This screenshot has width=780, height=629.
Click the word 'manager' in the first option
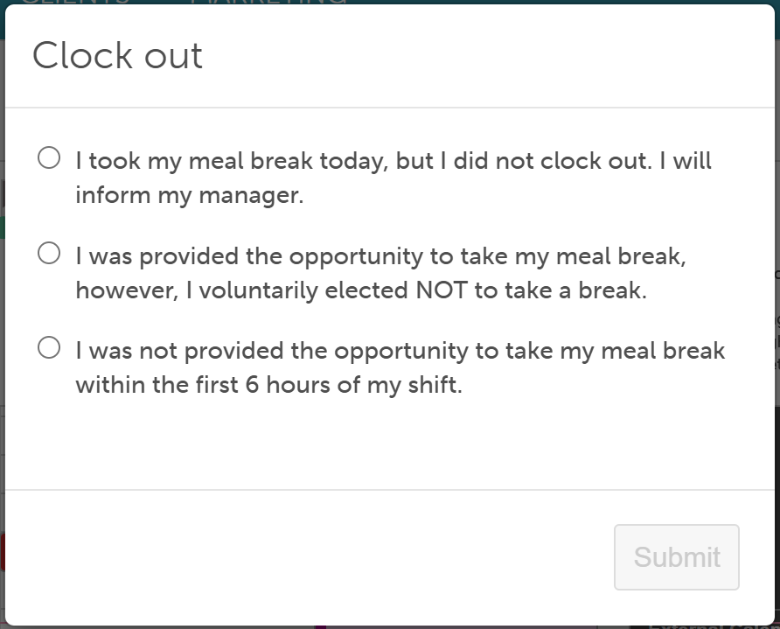tap(249, 195)
